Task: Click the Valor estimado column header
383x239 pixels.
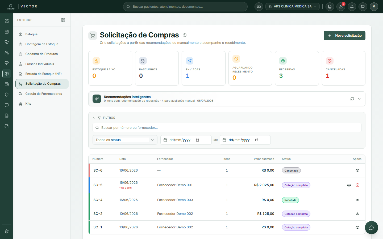Action: [264, 159]
